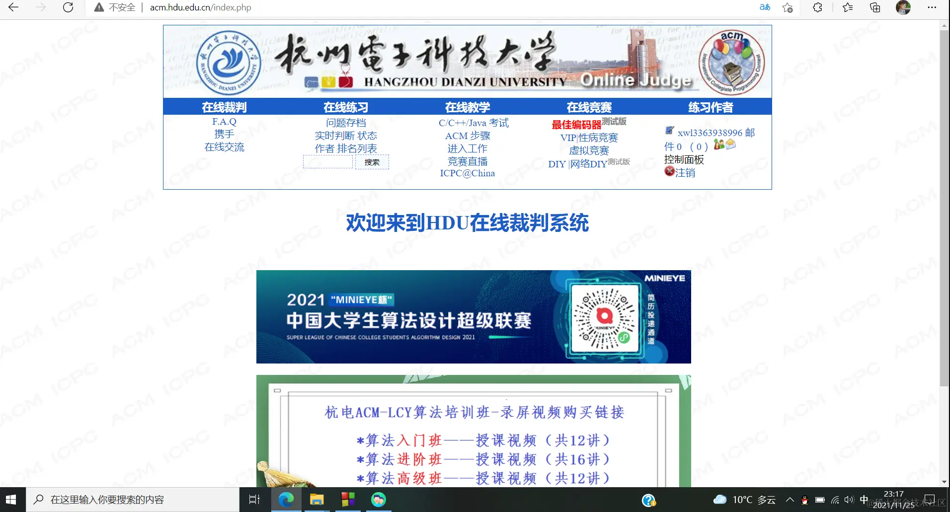
Task: Open the 问题存档 problem archive
Action: click(346, 123)
